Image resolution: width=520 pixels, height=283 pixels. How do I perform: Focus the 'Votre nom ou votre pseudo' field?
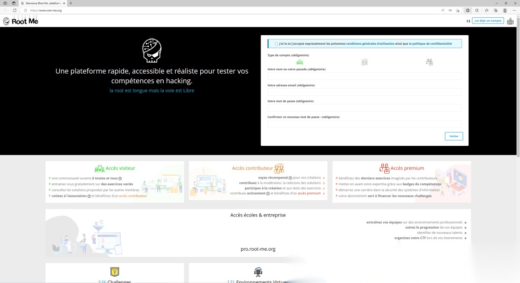pos(364,76)
